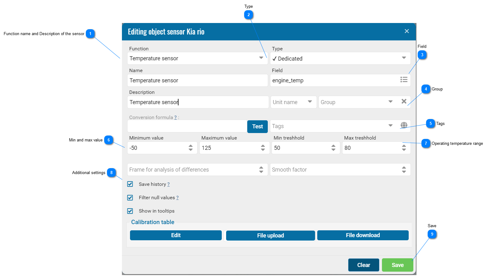Viewport: 488px width, 276px height.
Task: Click the Calibration table heading
Action: click(x=153, y=222)
